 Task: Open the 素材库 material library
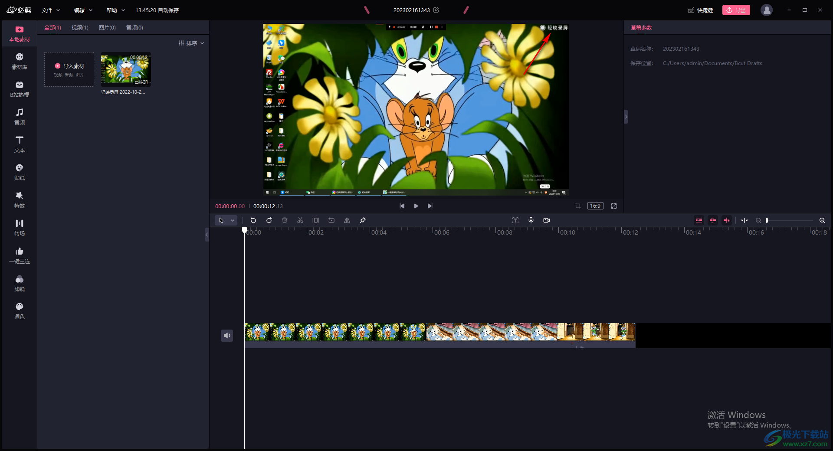click(20, 62)
